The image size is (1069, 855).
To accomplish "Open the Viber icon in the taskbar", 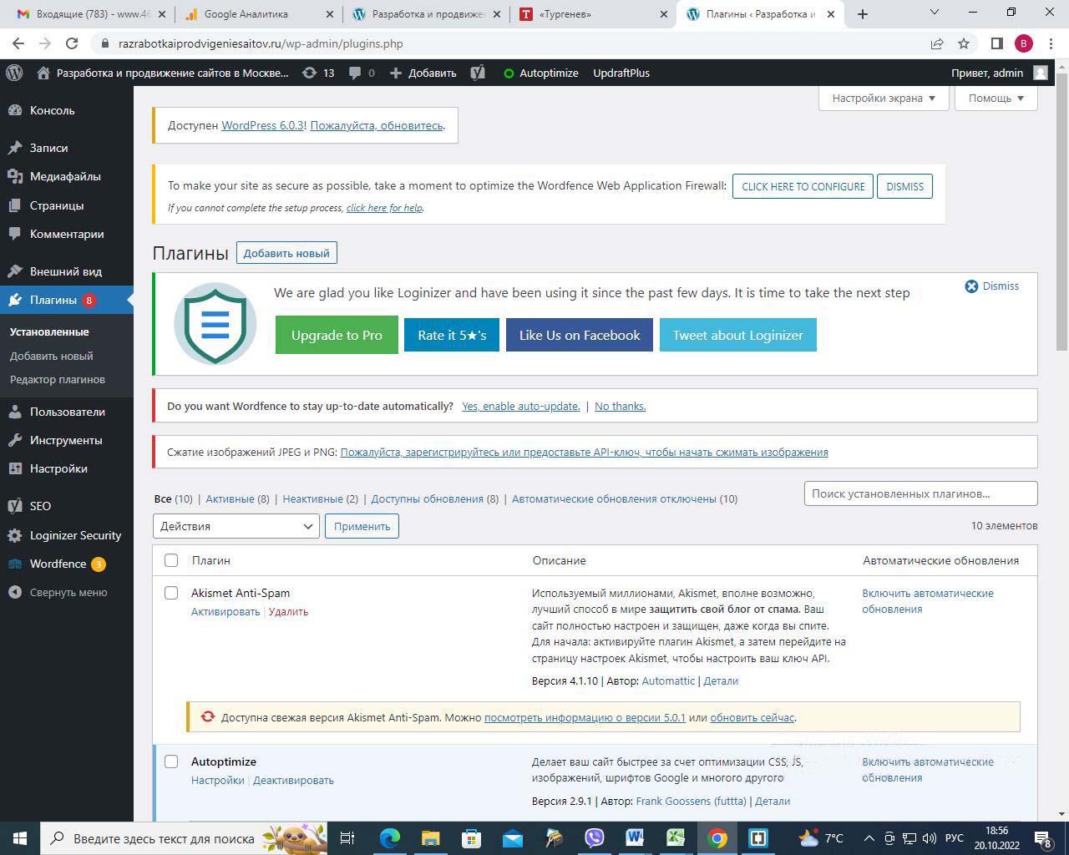I will coord(594,837).
